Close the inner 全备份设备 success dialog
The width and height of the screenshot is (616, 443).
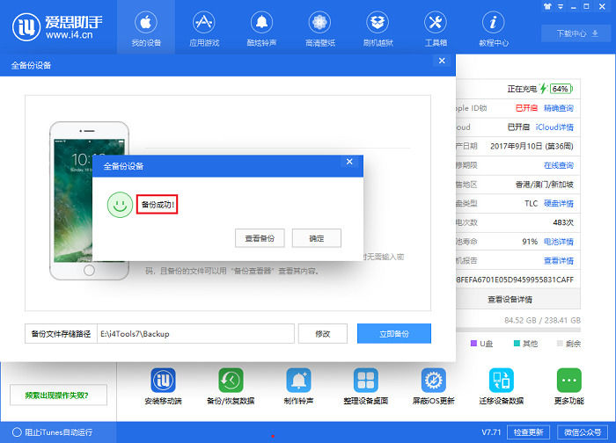coord(349,163)
